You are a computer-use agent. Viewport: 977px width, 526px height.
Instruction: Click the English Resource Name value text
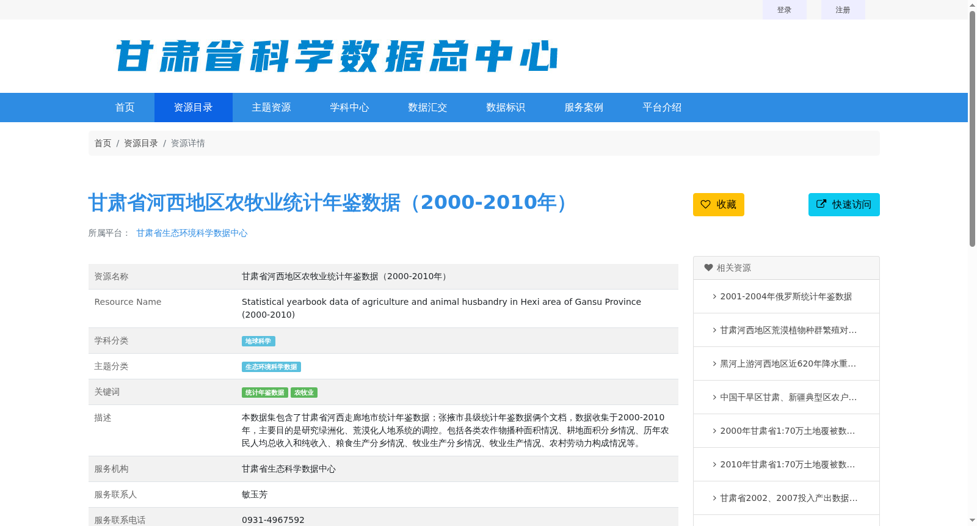[x=441, y=308]
